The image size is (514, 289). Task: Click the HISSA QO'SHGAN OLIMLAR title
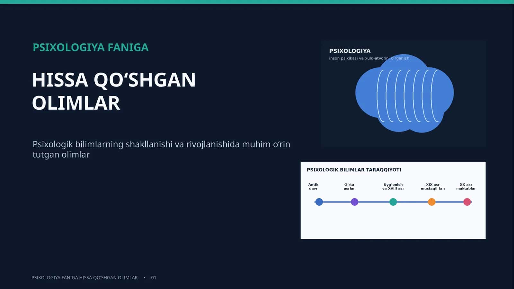click(114, 91)
